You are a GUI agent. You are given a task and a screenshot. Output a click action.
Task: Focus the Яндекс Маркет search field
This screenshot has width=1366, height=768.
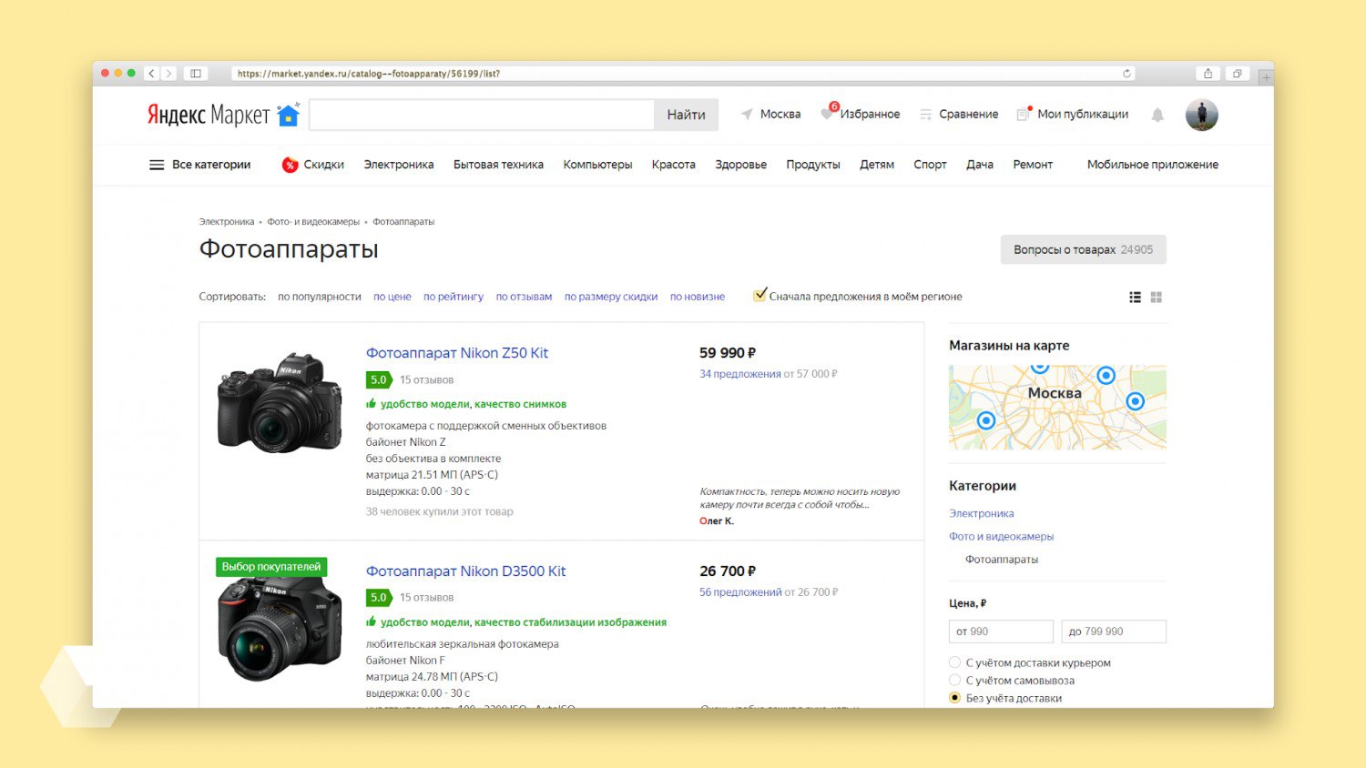[x=482, y=115]
